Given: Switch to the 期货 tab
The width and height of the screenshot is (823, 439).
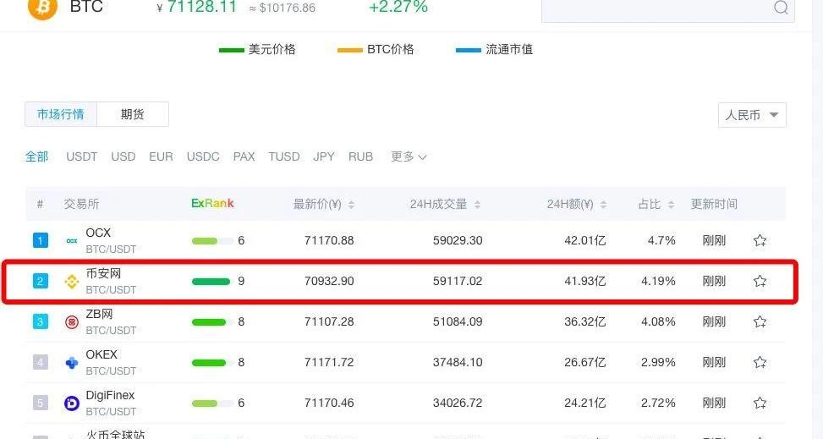Looking at the screenshot, I should pyautogui.click(x=132, y=114).
